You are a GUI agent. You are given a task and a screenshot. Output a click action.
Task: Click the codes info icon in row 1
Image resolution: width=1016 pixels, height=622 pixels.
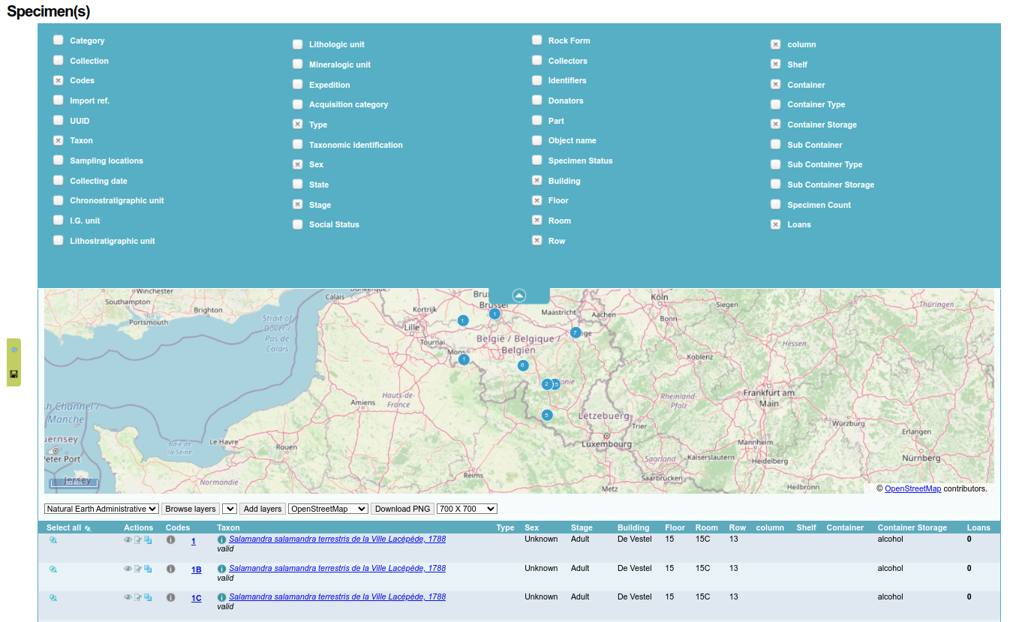(170, 539)
